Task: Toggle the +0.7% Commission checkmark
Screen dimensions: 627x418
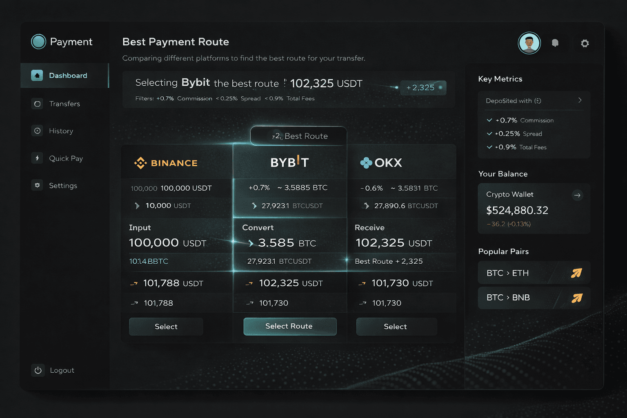Action: [x=489, y=120]
